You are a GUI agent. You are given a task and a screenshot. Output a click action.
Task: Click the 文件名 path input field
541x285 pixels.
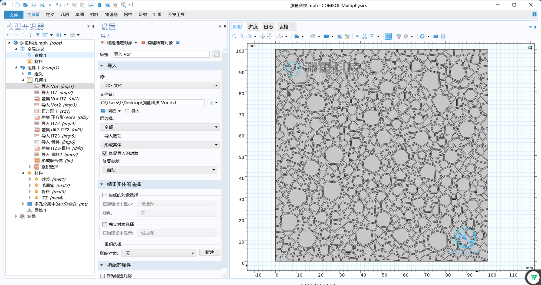[152, 103]
